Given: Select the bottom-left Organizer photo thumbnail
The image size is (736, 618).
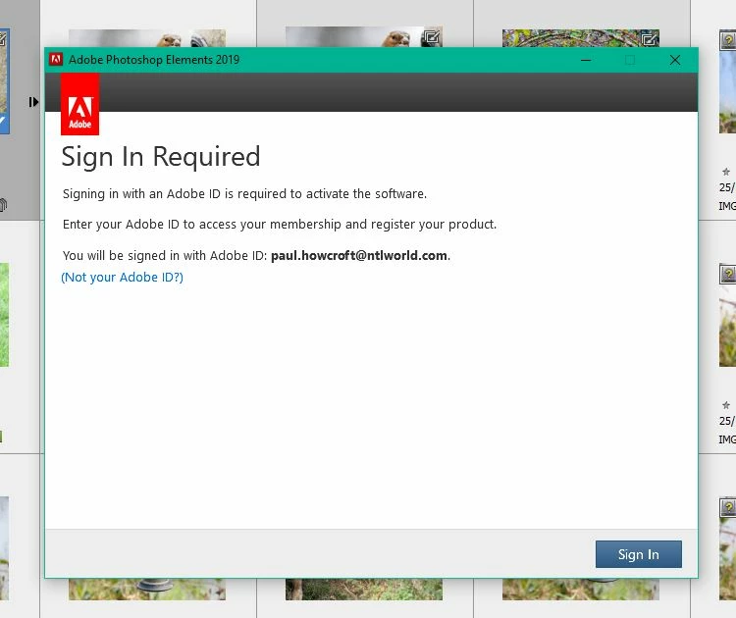Looking at the screenshot, I should [x=147, y=589].
